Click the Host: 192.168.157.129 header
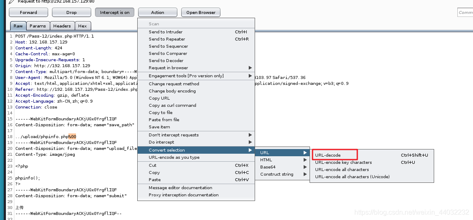This screenshot has height=220, width=473. point(41,42)
